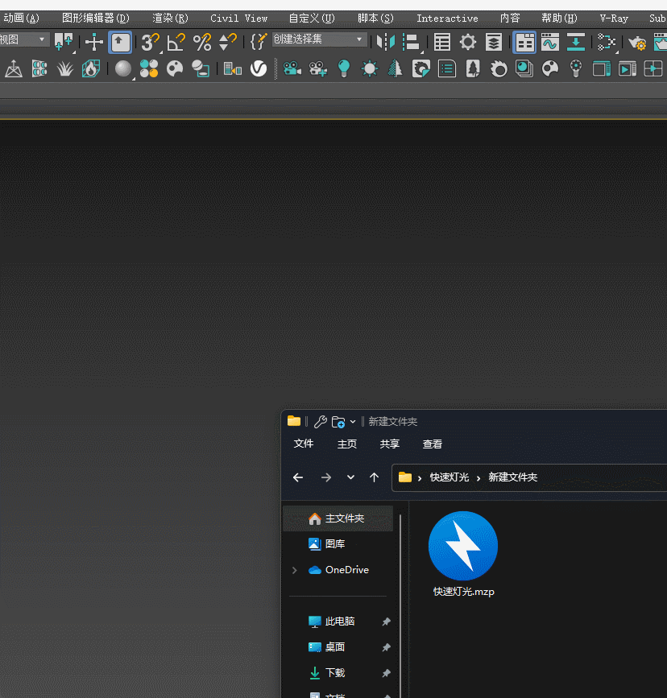Click the Align tool icon
This screenshot has width=667, height=698.
point(411,42)
